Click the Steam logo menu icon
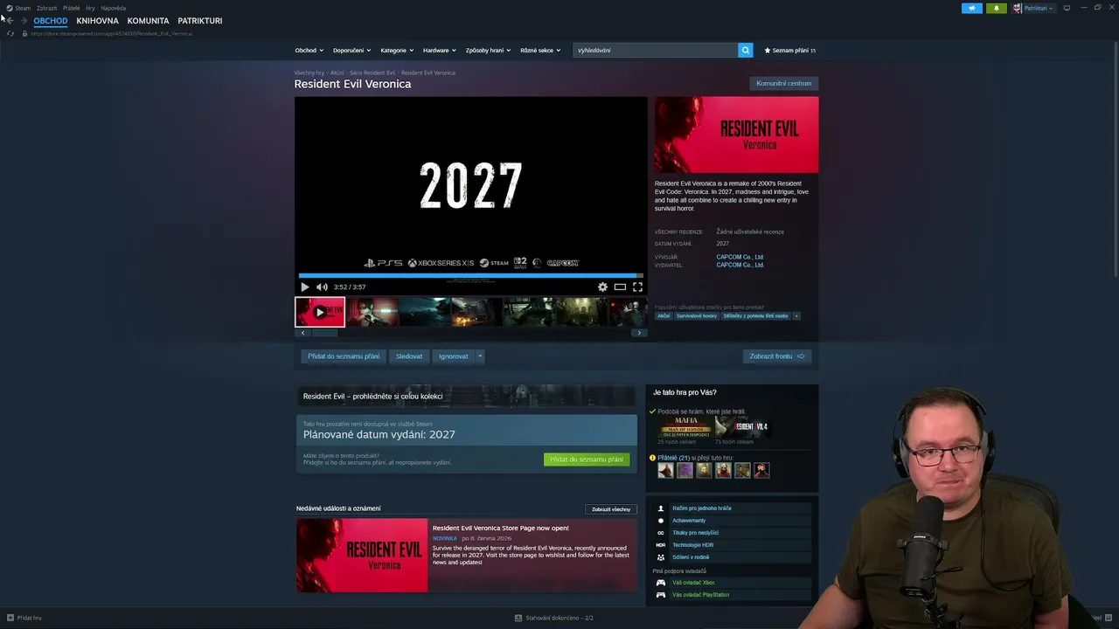This screenshot has width=1119, height=629. tap(9, 8)
